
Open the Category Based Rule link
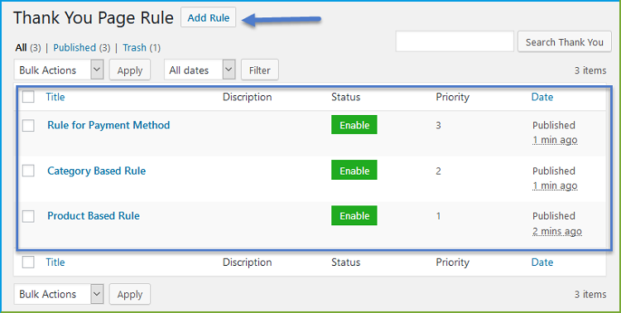97,171
